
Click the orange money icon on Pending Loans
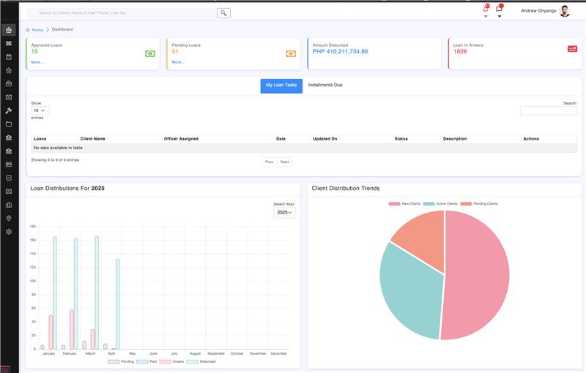[x=291, y=53]
